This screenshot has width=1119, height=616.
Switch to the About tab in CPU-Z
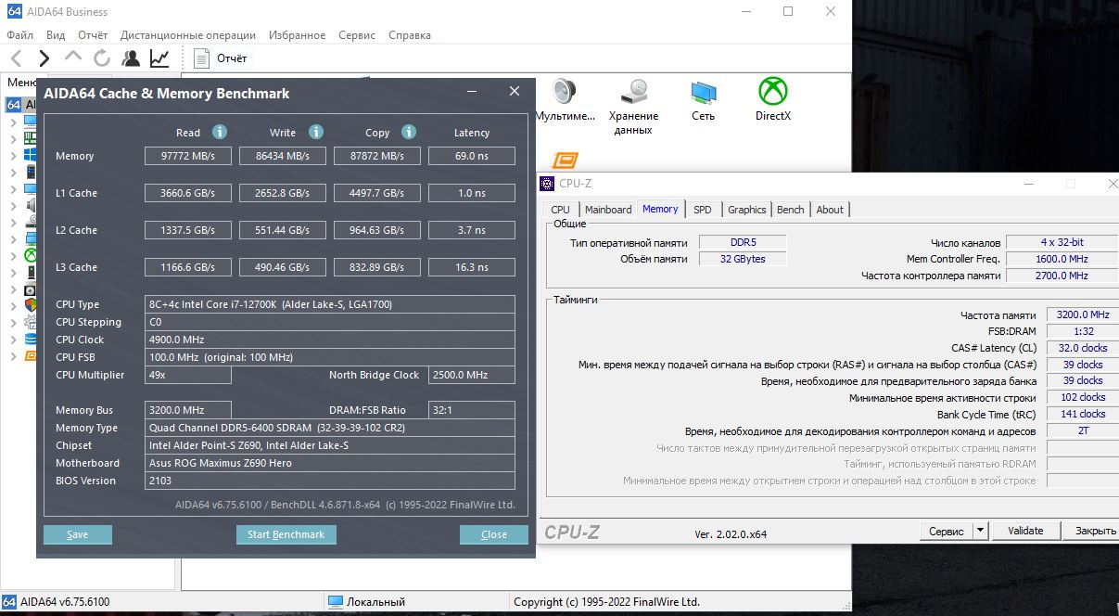[830, 210]
